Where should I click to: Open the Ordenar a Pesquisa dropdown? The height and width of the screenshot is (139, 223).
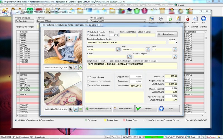25,21
